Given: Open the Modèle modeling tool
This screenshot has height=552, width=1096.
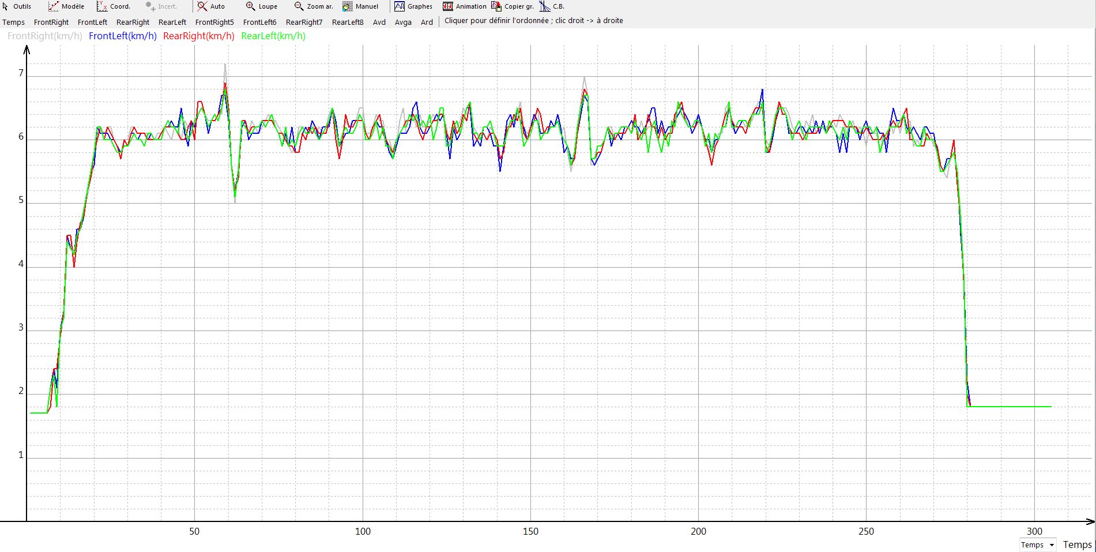Looking at the screenshot, I should pos(54,6).
